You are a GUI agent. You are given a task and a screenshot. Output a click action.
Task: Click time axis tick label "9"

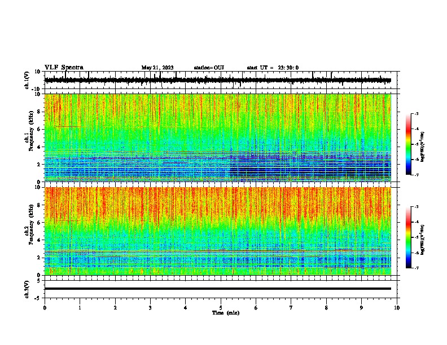(x=362, y=308)
